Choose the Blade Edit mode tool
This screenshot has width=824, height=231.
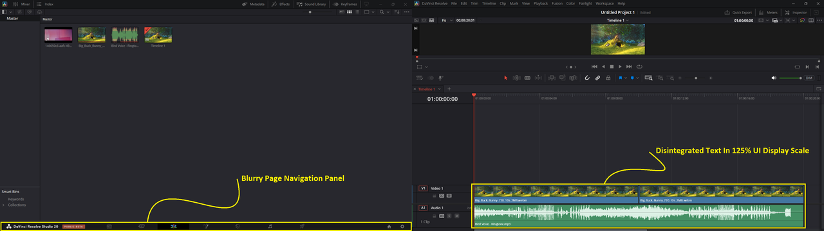click(x=527, y=78)
